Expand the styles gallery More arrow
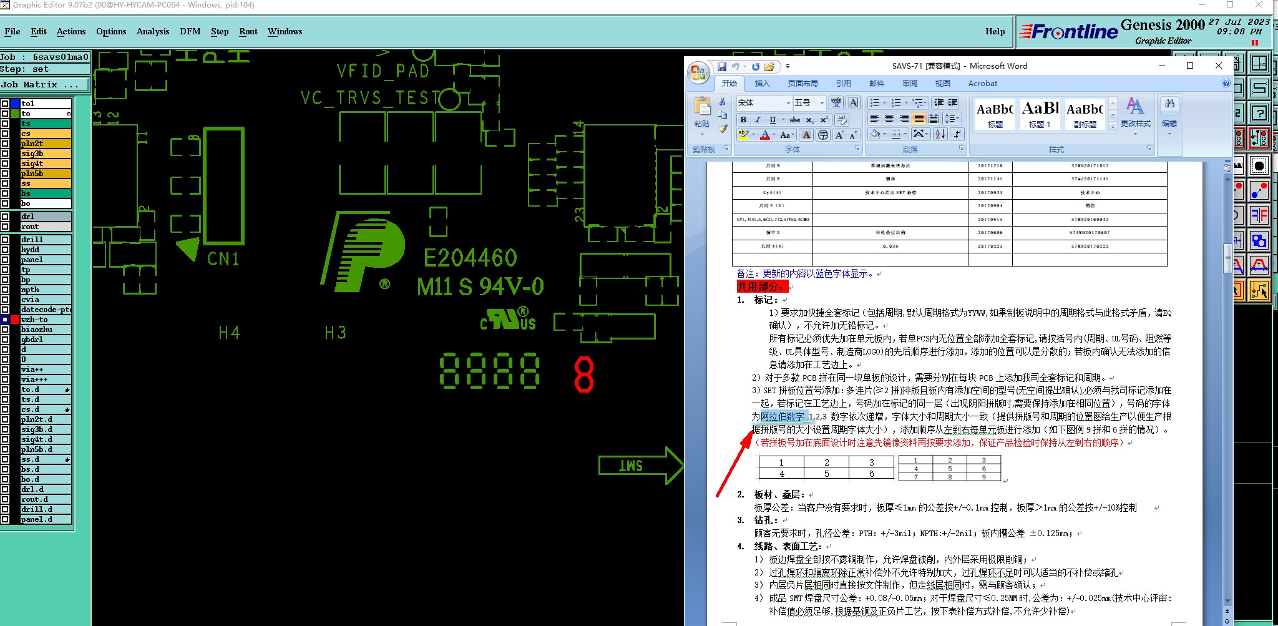The image size is (1278, 626). (1112, 127)
